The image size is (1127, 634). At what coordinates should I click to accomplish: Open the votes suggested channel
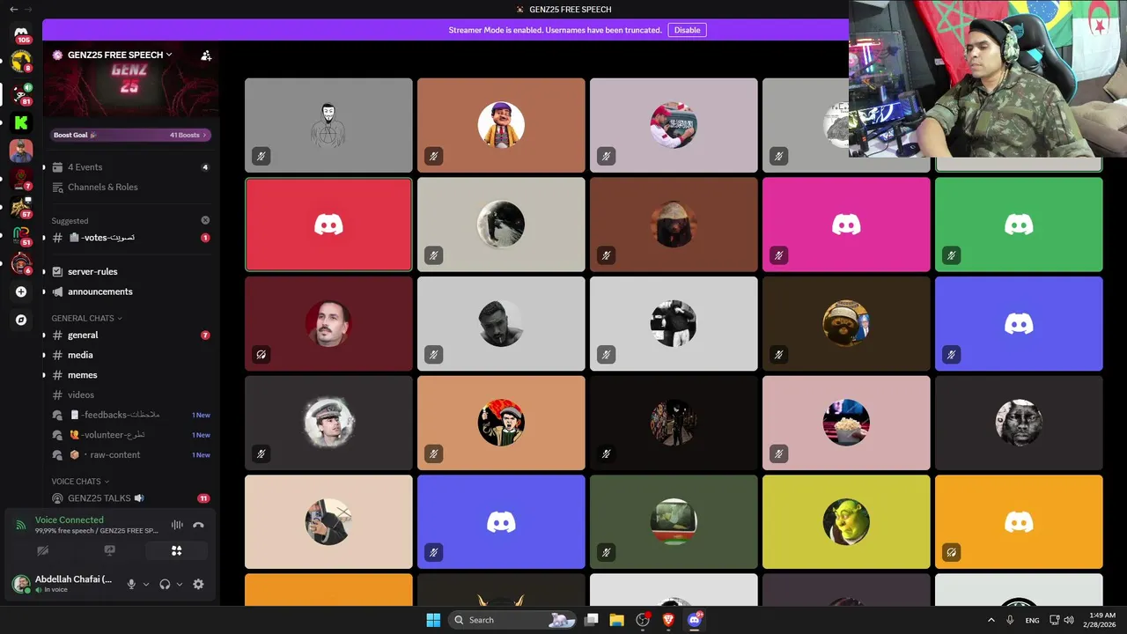point(130,238)
